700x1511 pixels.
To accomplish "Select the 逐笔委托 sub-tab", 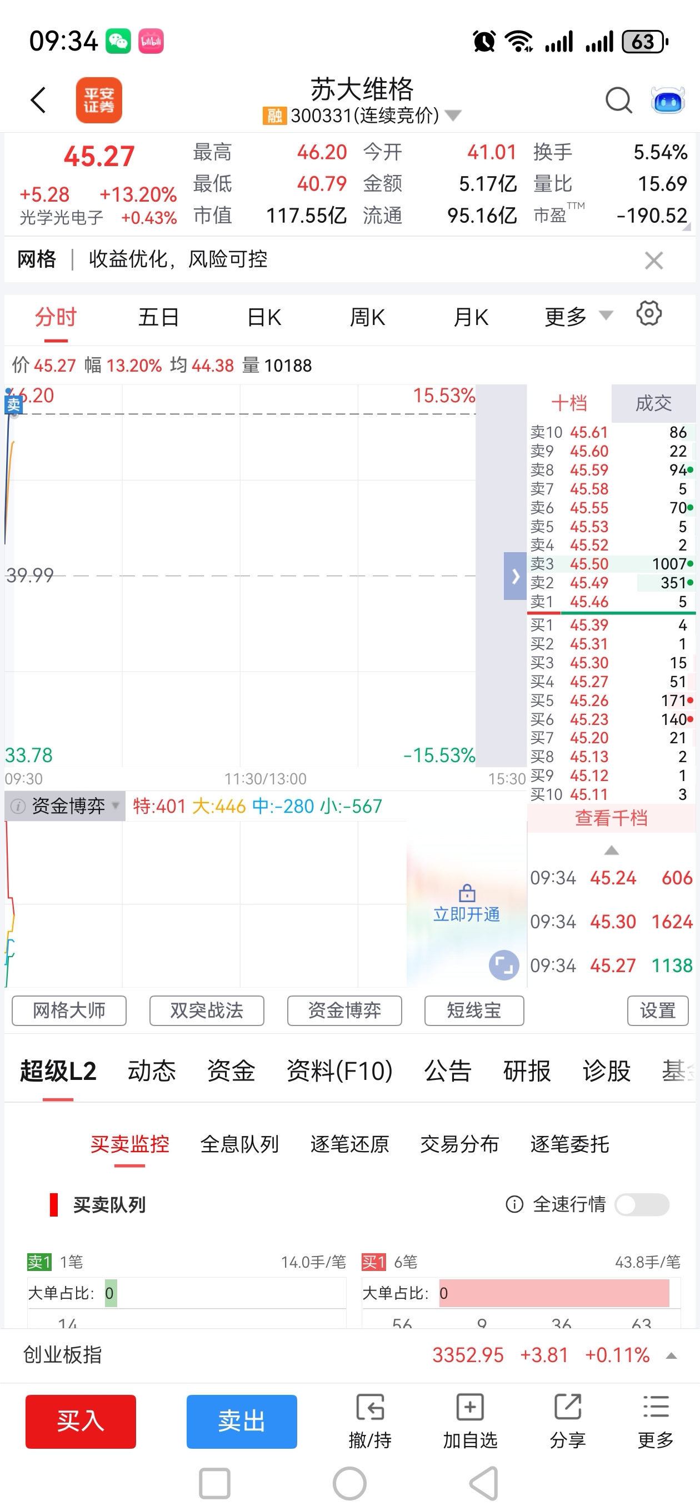I will [570, 1144].
